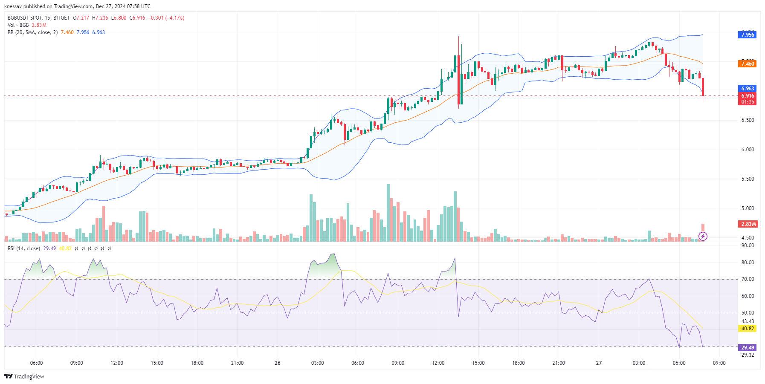Click the orange 7.460 price axis label

tap(747, 64)
